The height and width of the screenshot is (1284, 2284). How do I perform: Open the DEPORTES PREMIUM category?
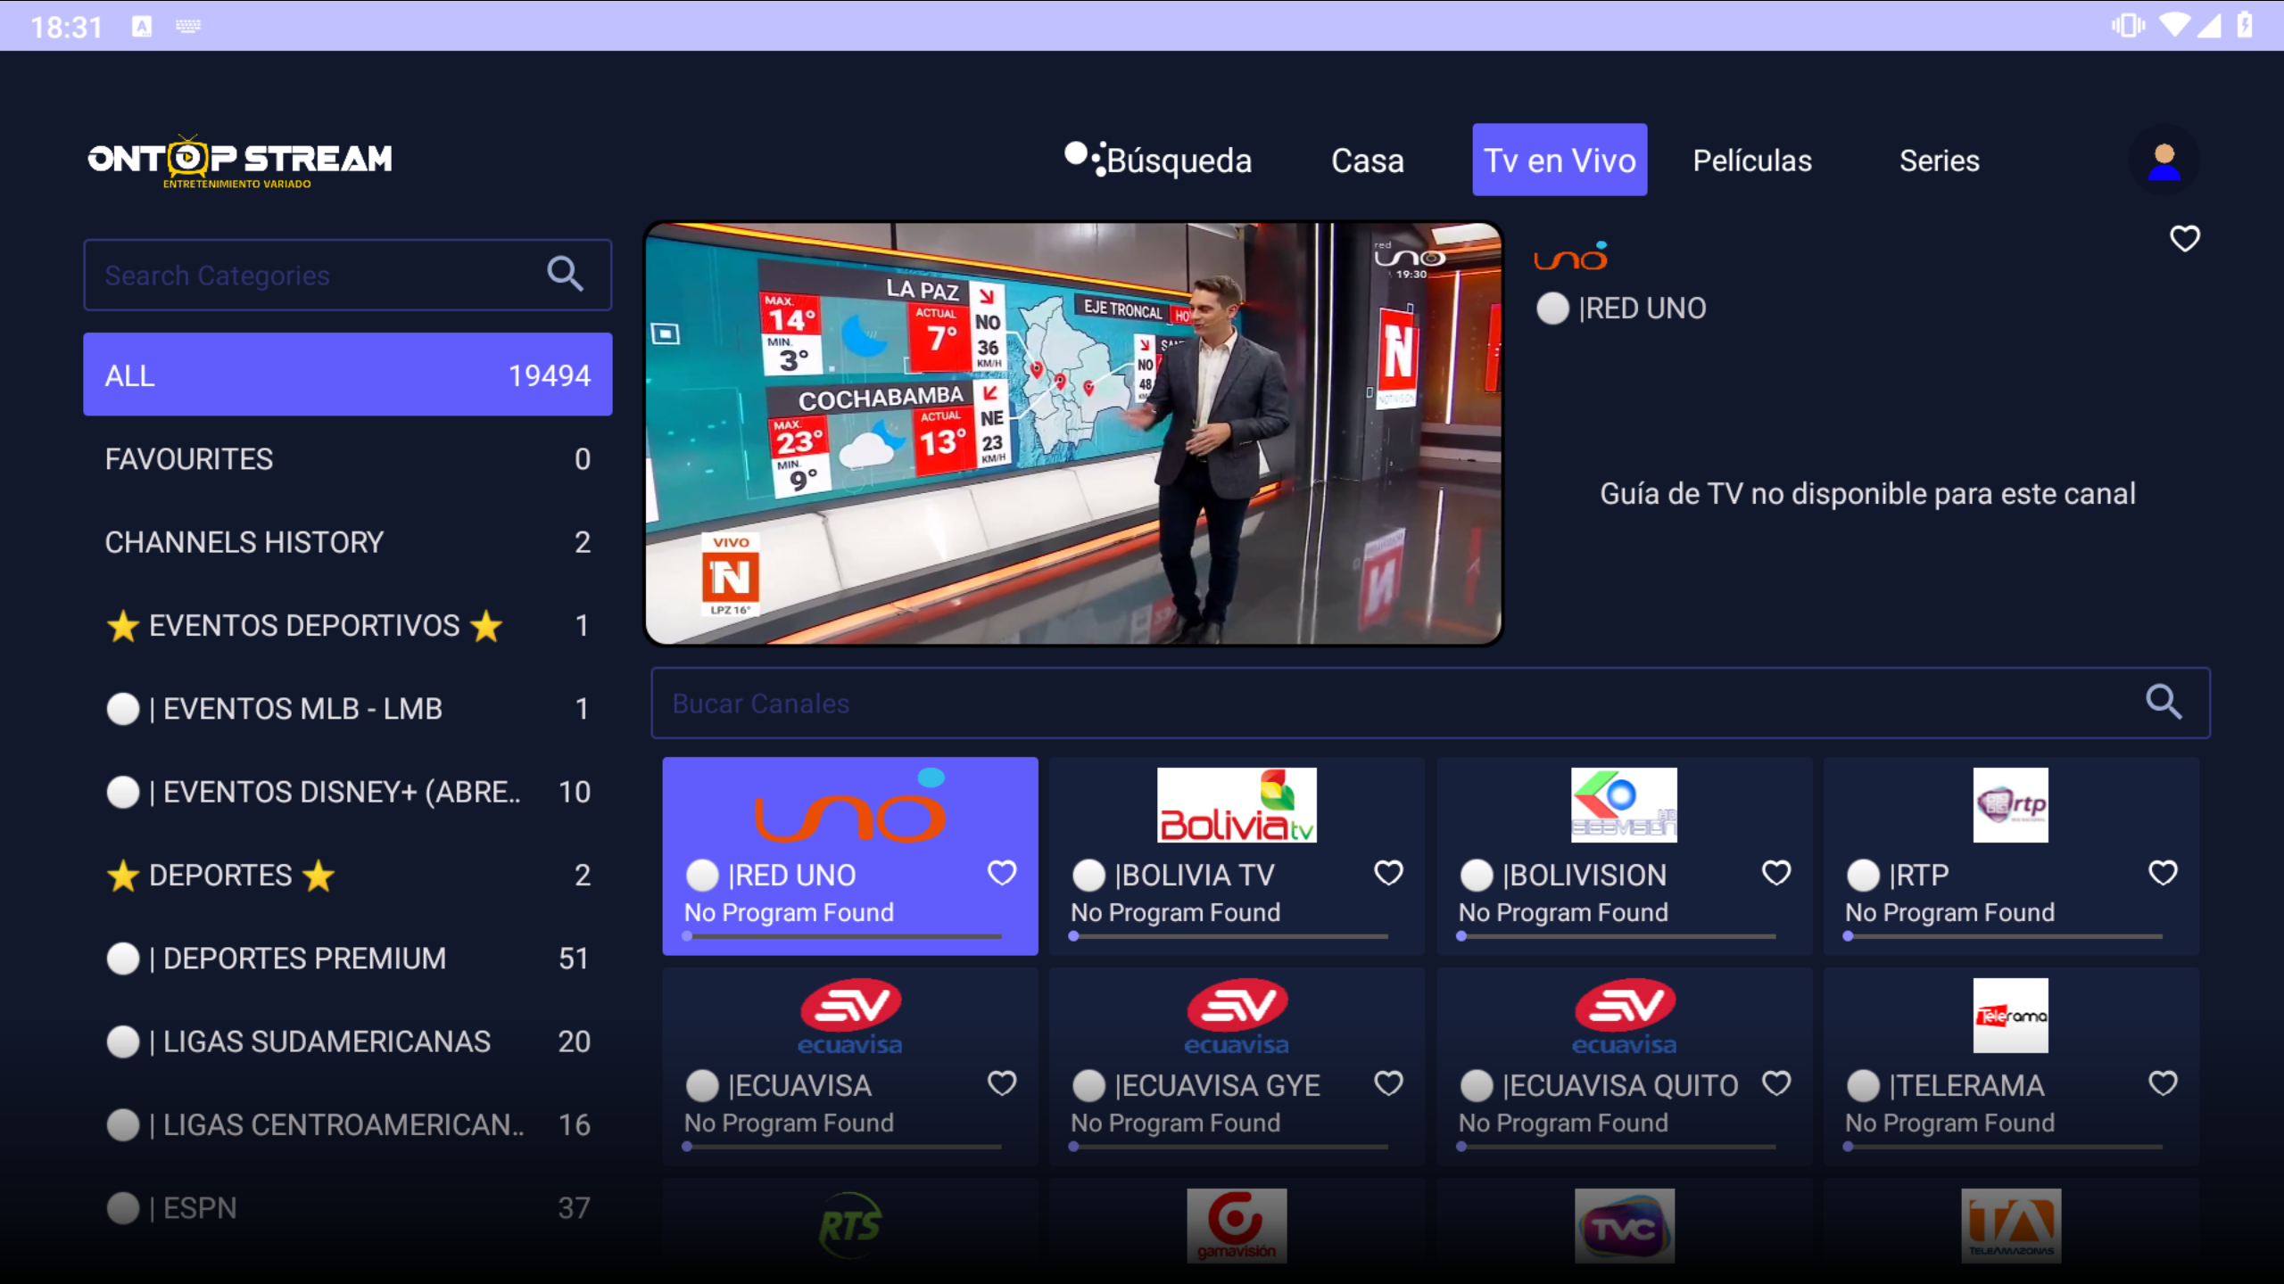(x=347, y=959)
